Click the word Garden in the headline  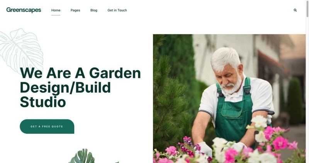pos(115,73)
